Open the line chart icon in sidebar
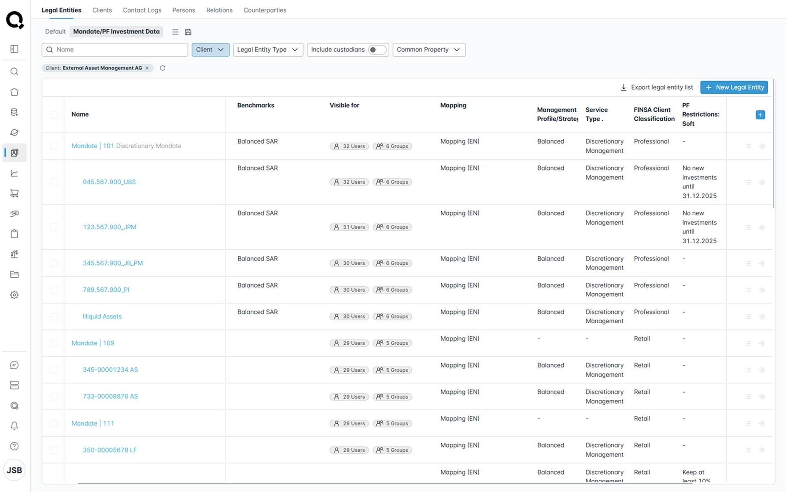The width and height of the screenshot is (786, 492). [14, 173]
